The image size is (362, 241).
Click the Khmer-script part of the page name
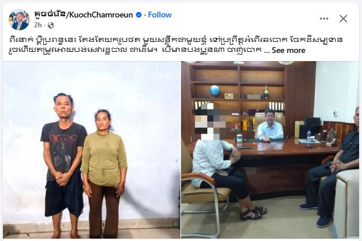tap(50, 15)
